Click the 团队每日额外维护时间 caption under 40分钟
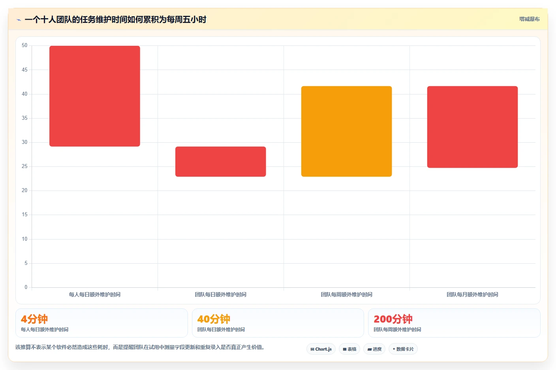Viewport: 556px width, 370px height. 221,330
